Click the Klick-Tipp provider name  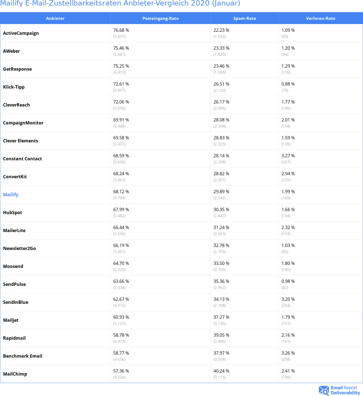point(14,87)
